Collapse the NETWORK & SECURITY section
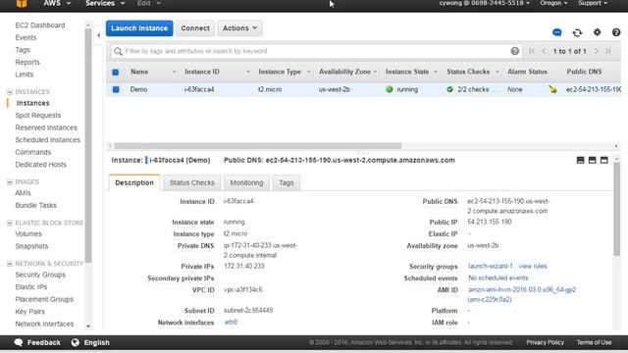This screenshot has height=353, width=628. (x=10, y=264)
